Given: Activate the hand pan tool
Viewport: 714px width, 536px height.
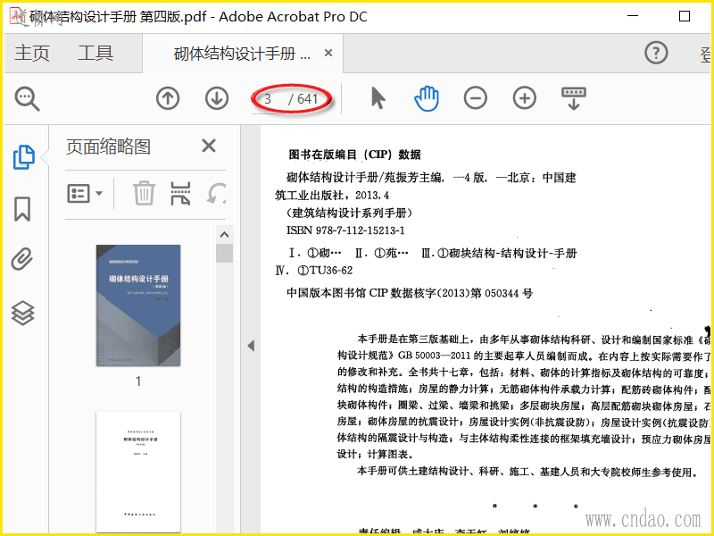Looking at the screenshot, I should 427,98.
